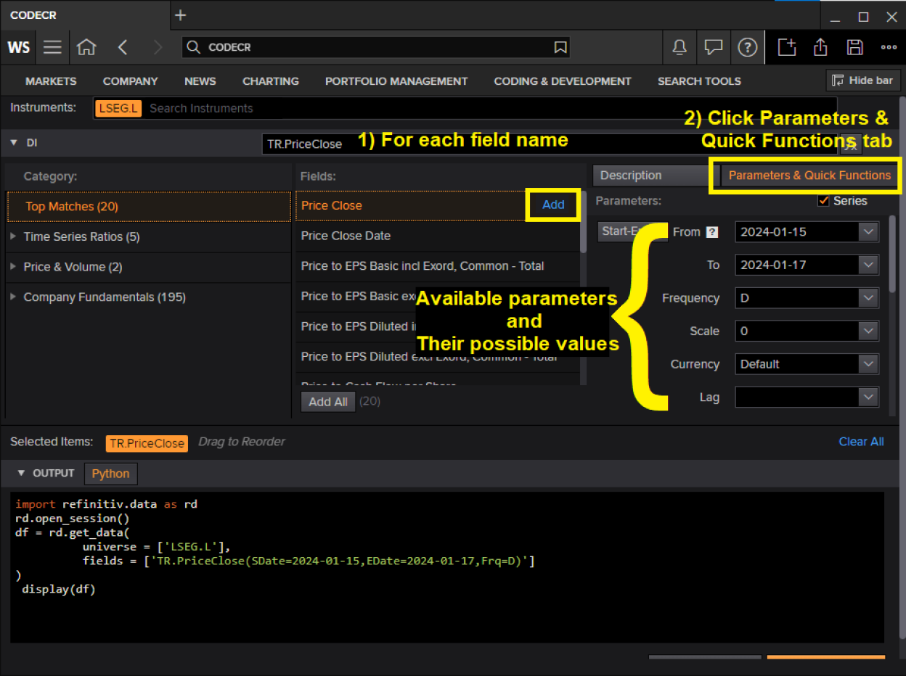The image size is (906, 676).
Task: Click Add next to Price Close
Action: pos(552,205)
